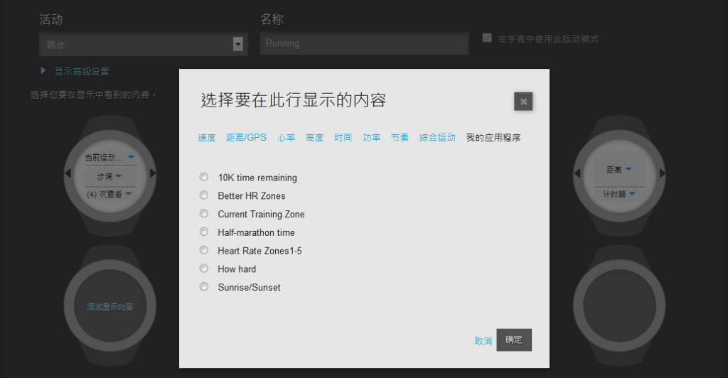This screenshot has height=378, width=728.
Task: Select Heart Rate Zones1-5 radio option
Action: (204, 251)
